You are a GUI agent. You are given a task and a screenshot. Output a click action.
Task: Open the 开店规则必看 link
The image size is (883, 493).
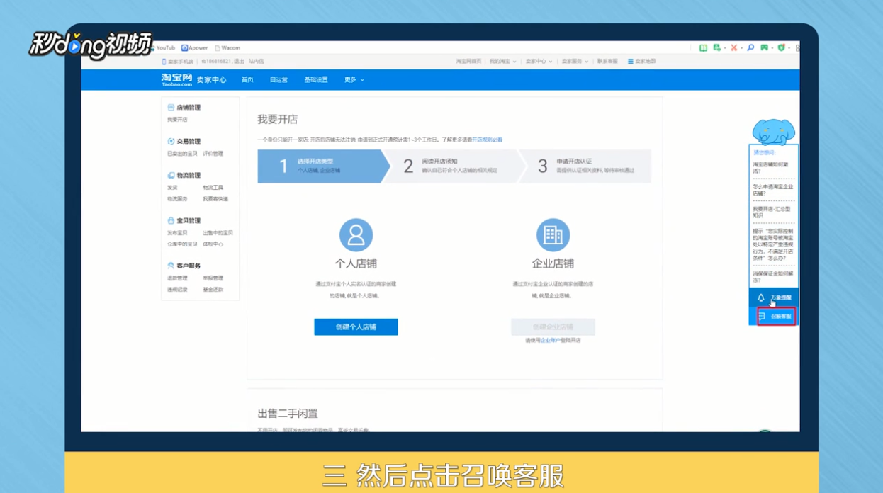point(488,140)
